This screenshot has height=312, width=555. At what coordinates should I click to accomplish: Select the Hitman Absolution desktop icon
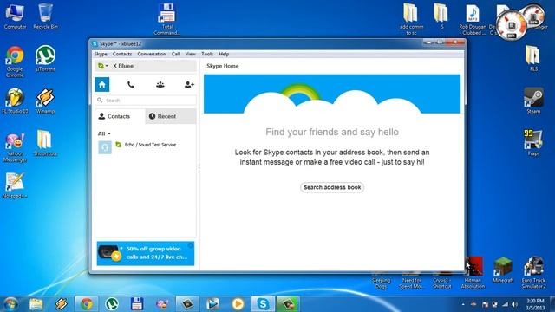[473, 273]
